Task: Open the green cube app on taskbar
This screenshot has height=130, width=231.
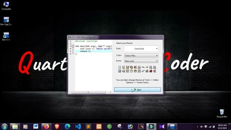Action: coord(109,126)
